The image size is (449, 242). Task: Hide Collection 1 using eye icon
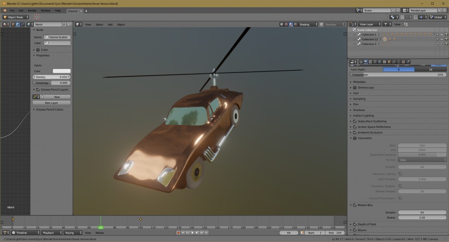click(442, 35)
